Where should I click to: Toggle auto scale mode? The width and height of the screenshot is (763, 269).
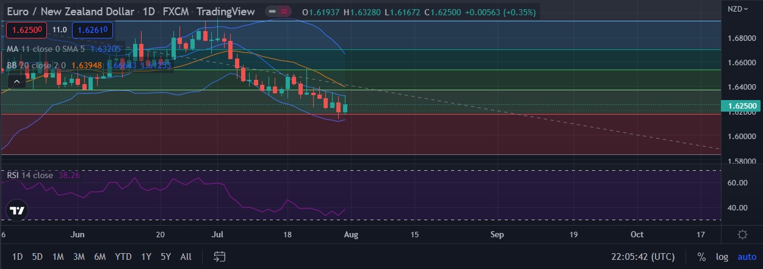747,257
